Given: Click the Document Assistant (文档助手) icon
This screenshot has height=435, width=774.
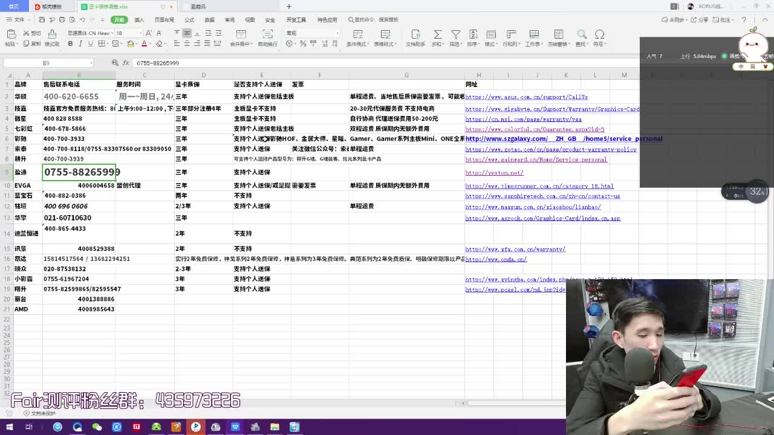Looking at the screenshot, I should [x=415, y=34].
